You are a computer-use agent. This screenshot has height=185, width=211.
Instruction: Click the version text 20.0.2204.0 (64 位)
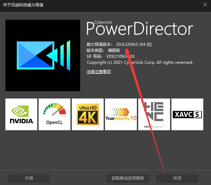(x=134, y=44)
